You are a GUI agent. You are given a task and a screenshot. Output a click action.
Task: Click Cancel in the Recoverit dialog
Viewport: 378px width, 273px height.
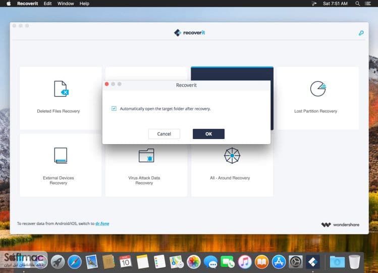(164, 134)
